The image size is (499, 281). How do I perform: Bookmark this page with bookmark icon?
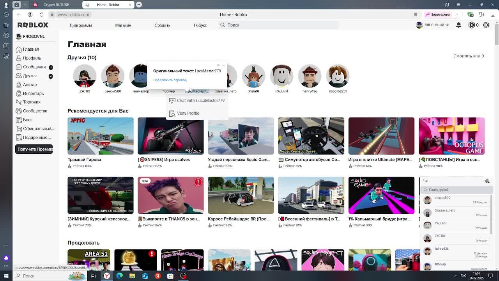416,14
